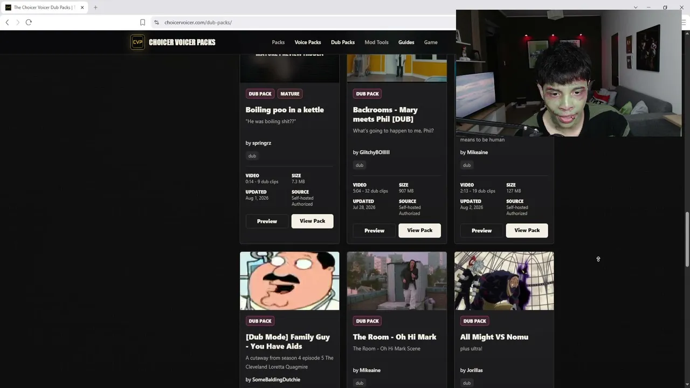Go back to the previous page

pos(7,22)
